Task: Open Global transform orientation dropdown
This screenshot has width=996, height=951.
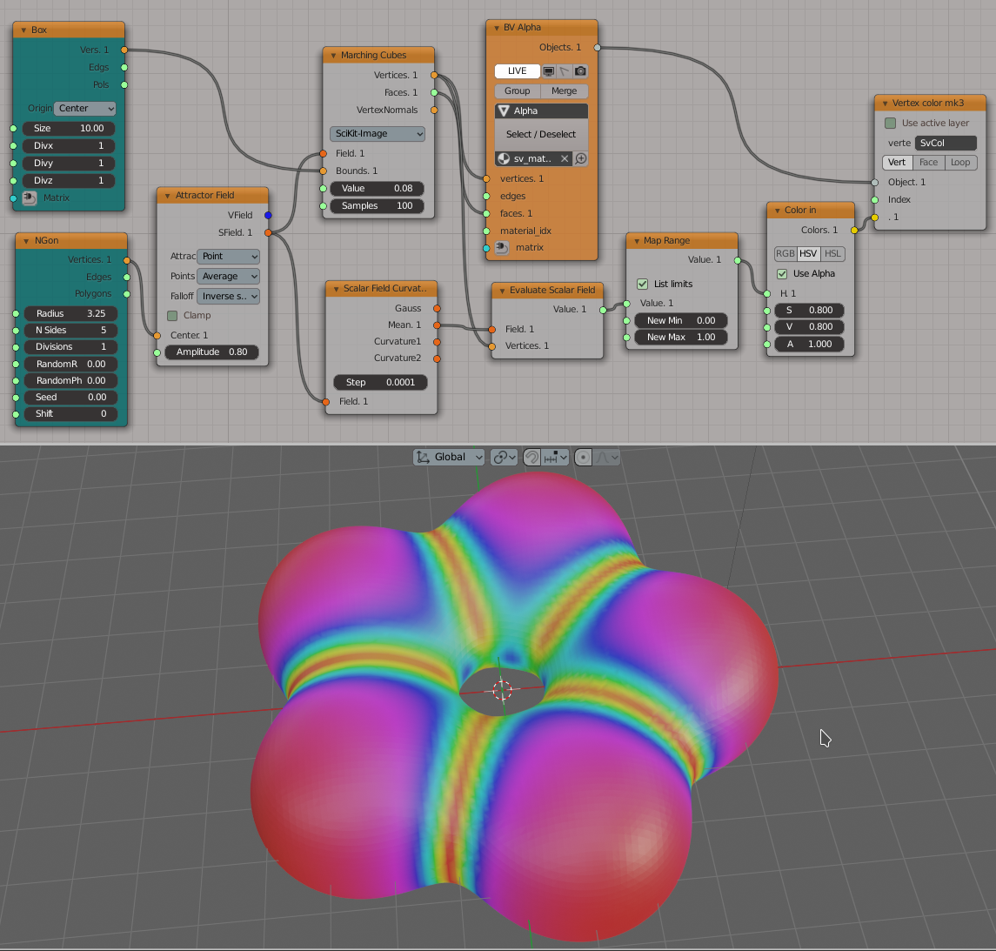Action: (449, 457)
